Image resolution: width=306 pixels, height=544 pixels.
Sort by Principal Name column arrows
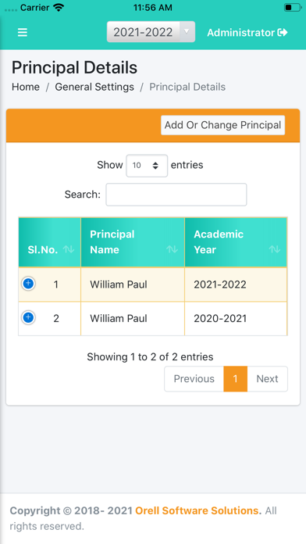172,249
